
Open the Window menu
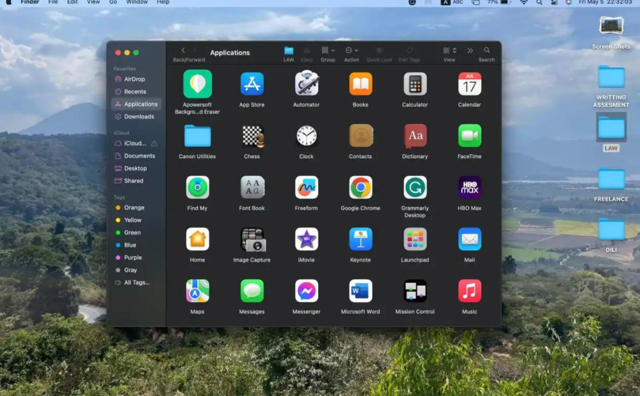point(137,2)
